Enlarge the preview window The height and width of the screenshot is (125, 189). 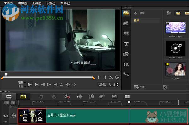(117, 78)
